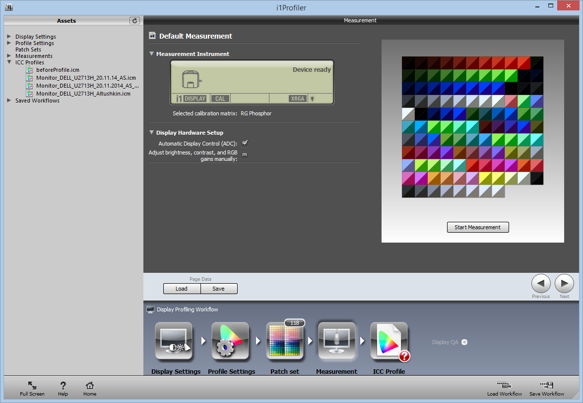Click the bright red patch in the top row

(524, 63)
